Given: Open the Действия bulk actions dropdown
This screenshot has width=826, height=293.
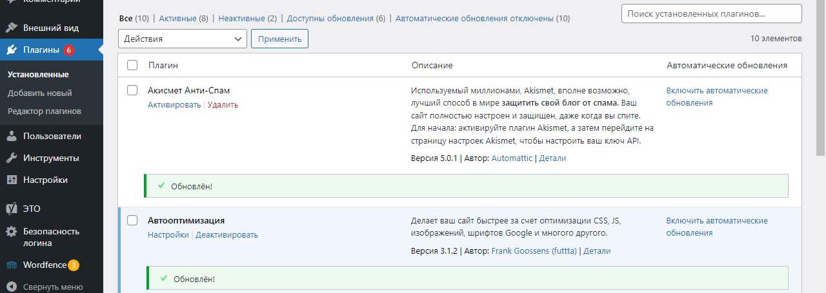Looking at the screenshot, I should (183, 39).
